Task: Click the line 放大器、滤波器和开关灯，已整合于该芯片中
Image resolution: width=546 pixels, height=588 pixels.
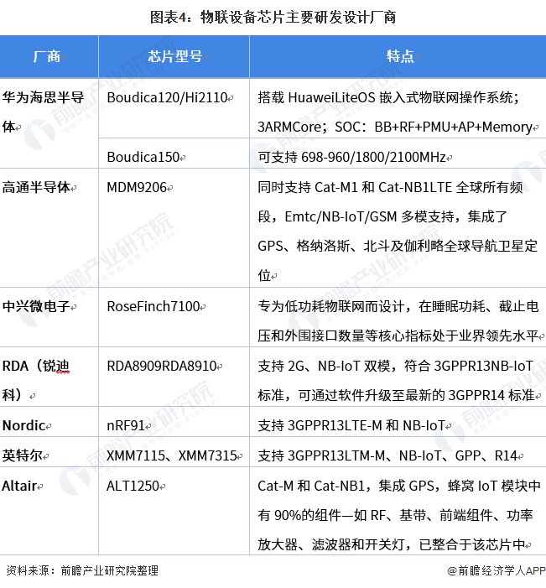Action: tap(391, 544)
